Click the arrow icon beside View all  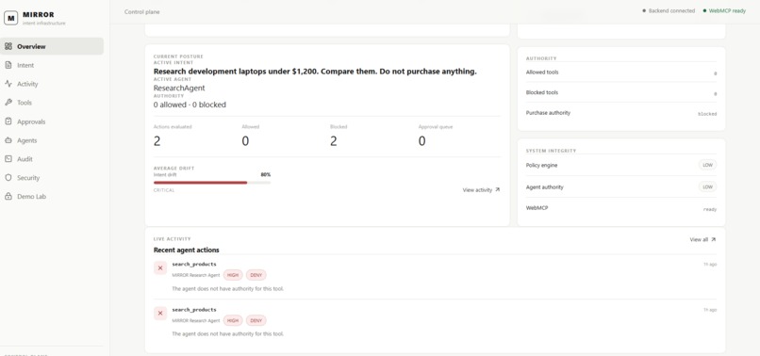click(x=714, y=239)
